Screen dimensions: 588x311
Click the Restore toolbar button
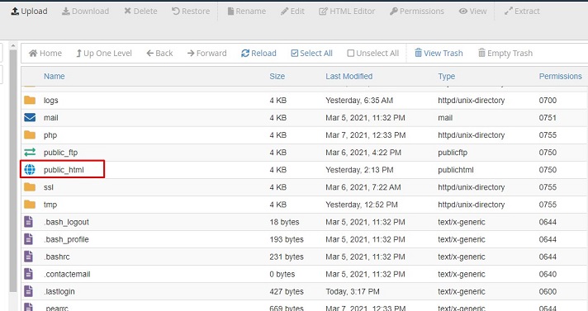pyautogui.click(x=191, y=12)
